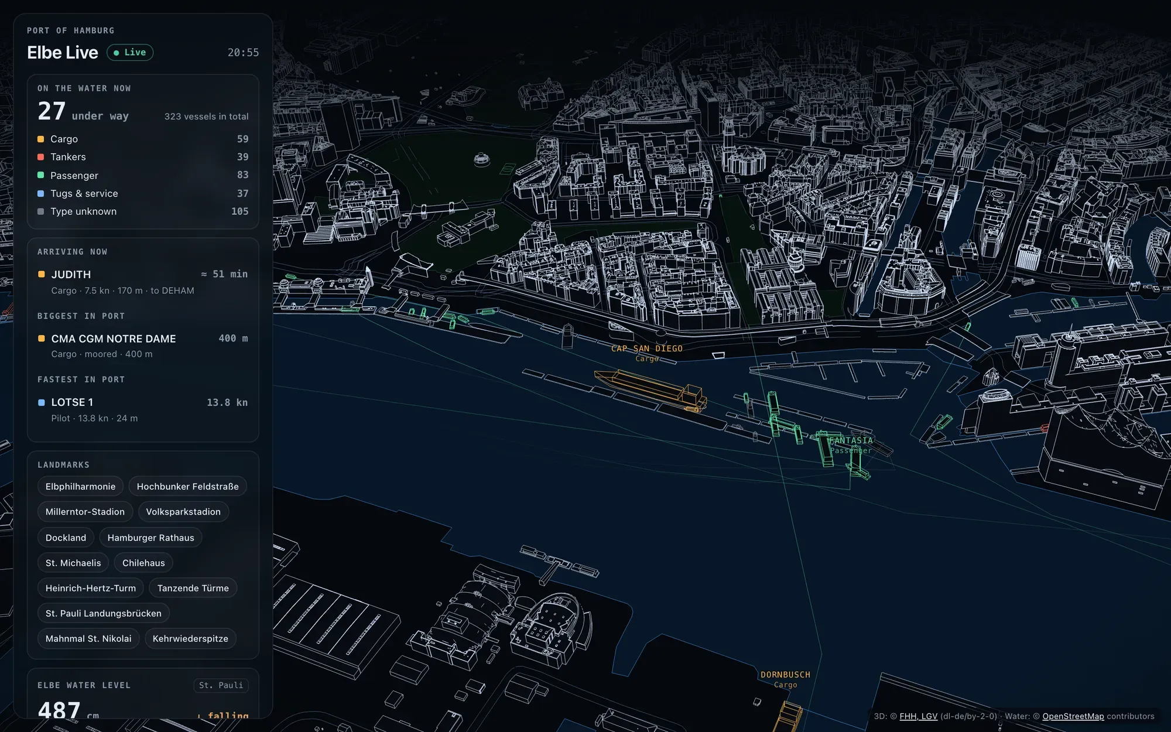Open CMA CGM NOTRE DAME entry

tap(143, 346)
